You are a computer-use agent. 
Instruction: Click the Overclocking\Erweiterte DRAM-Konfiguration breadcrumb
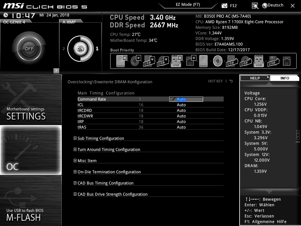(x=110, y=82)
